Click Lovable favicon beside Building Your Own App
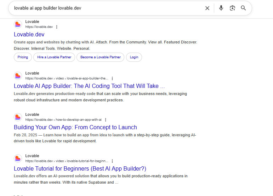The width and height of the screenshot is (273, 196). point(18,117)
